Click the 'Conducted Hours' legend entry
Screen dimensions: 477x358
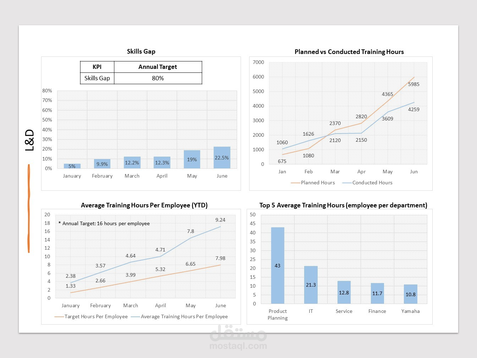367,183
